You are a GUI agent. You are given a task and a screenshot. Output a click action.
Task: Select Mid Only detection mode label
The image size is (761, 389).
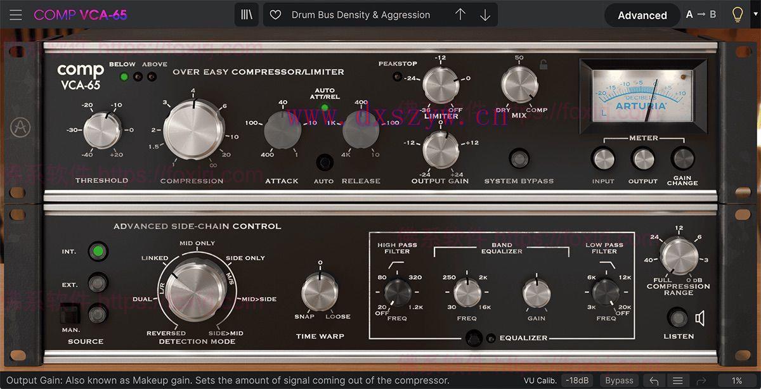[197, 243]
